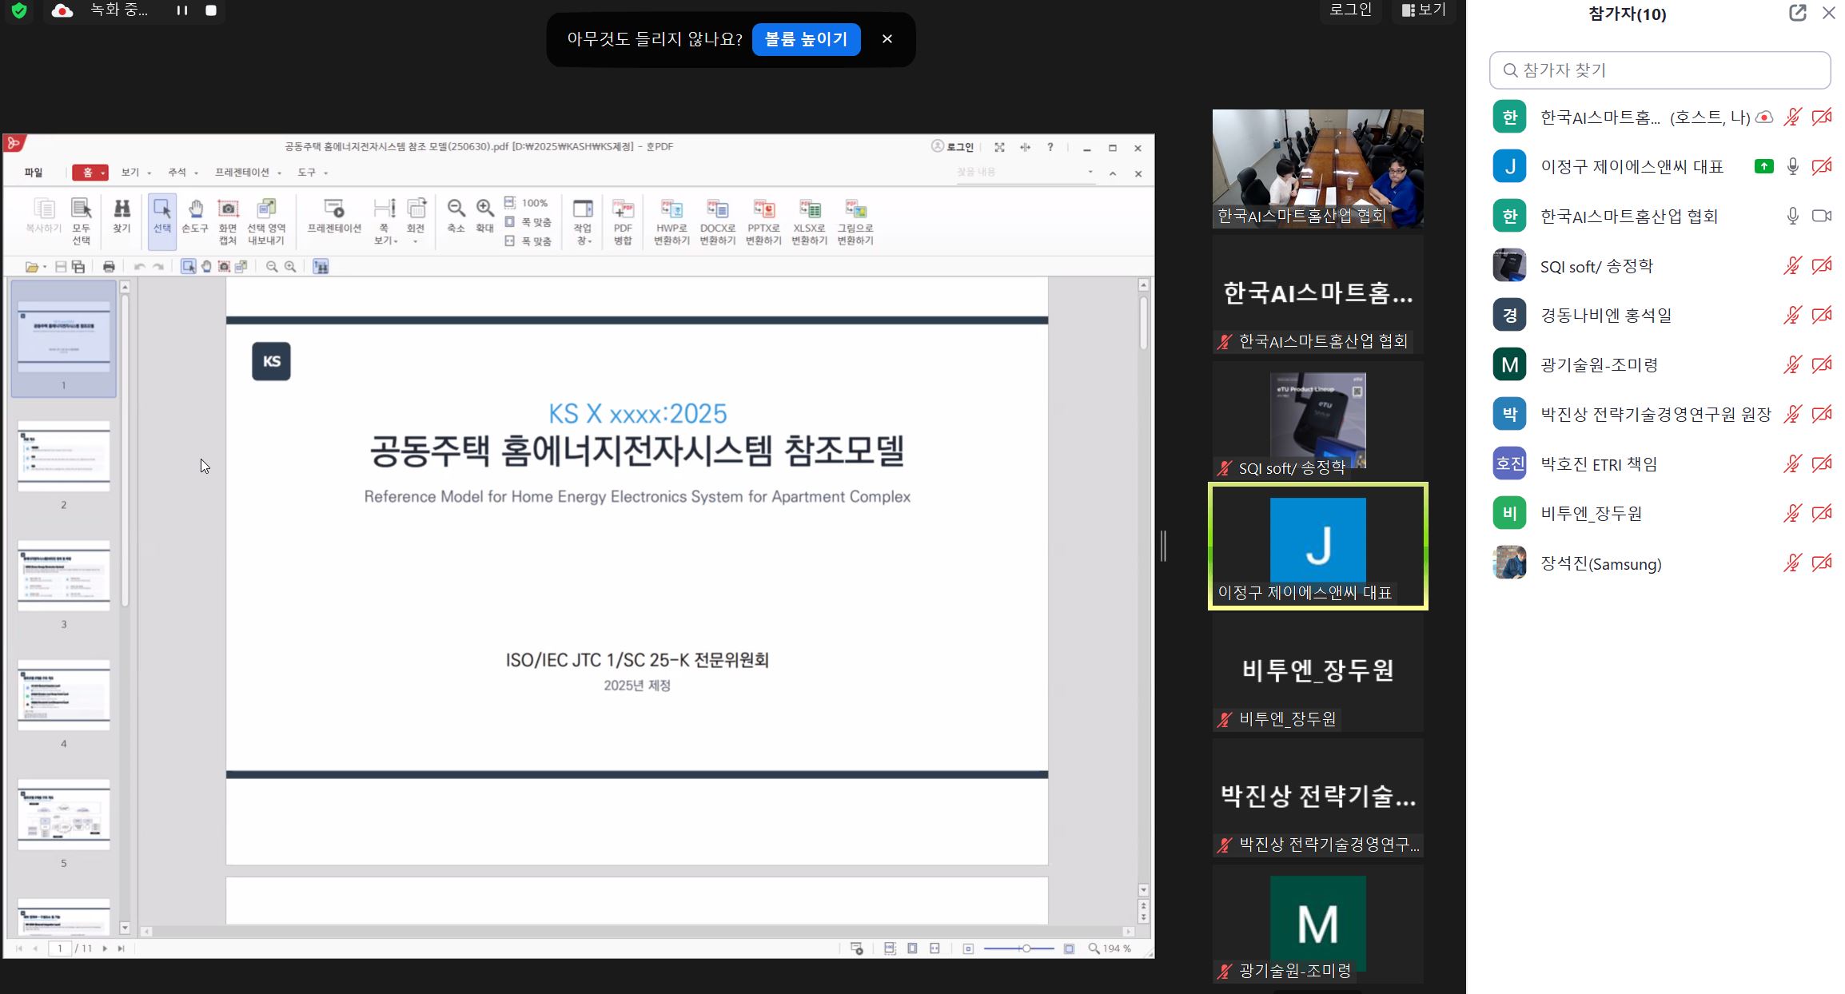Open the 파일 menu
Screen dimensions: 1845x994
[34, 173]
